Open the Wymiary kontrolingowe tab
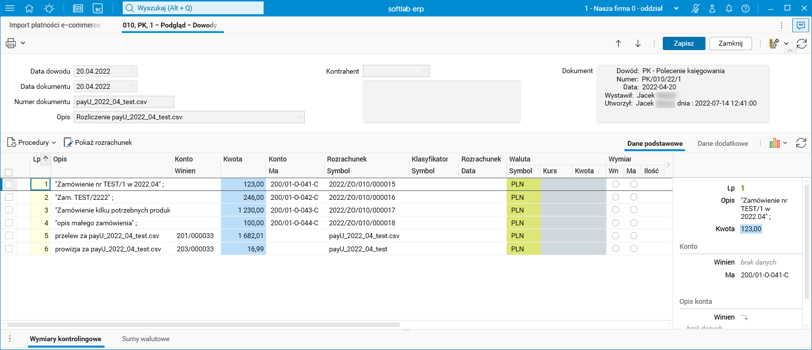This screenshot has height=350, width=812. [66, 339]
